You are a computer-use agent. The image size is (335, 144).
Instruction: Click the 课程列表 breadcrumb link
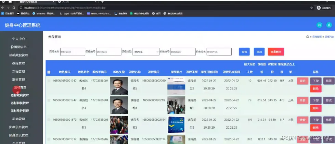click(329, 37)
